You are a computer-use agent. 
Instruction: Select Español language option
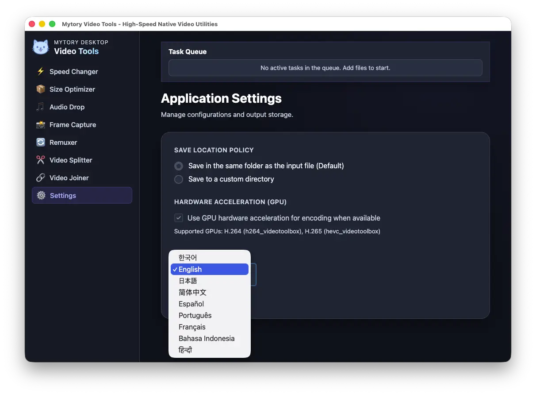[x=210, y=304]
